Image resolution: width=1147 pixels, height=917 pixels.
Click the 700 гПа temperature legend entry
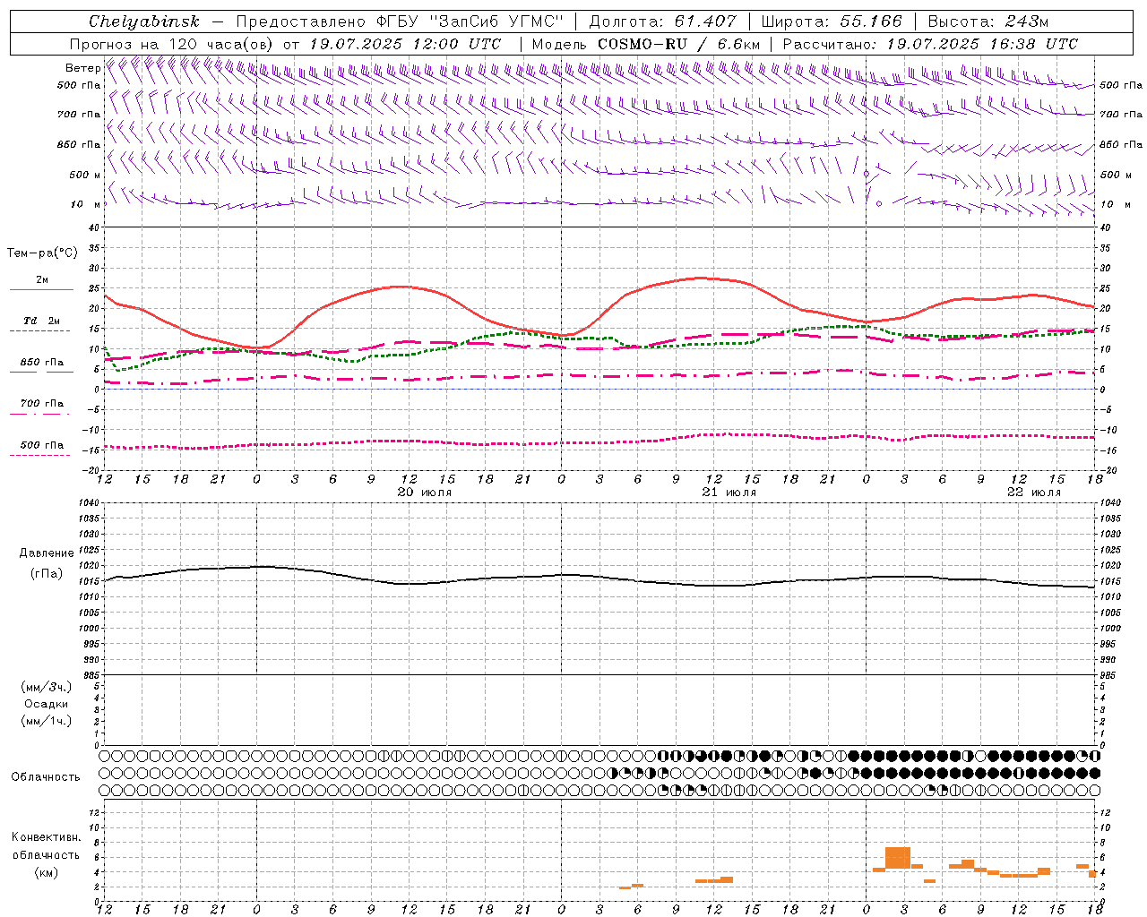[42, 403]
